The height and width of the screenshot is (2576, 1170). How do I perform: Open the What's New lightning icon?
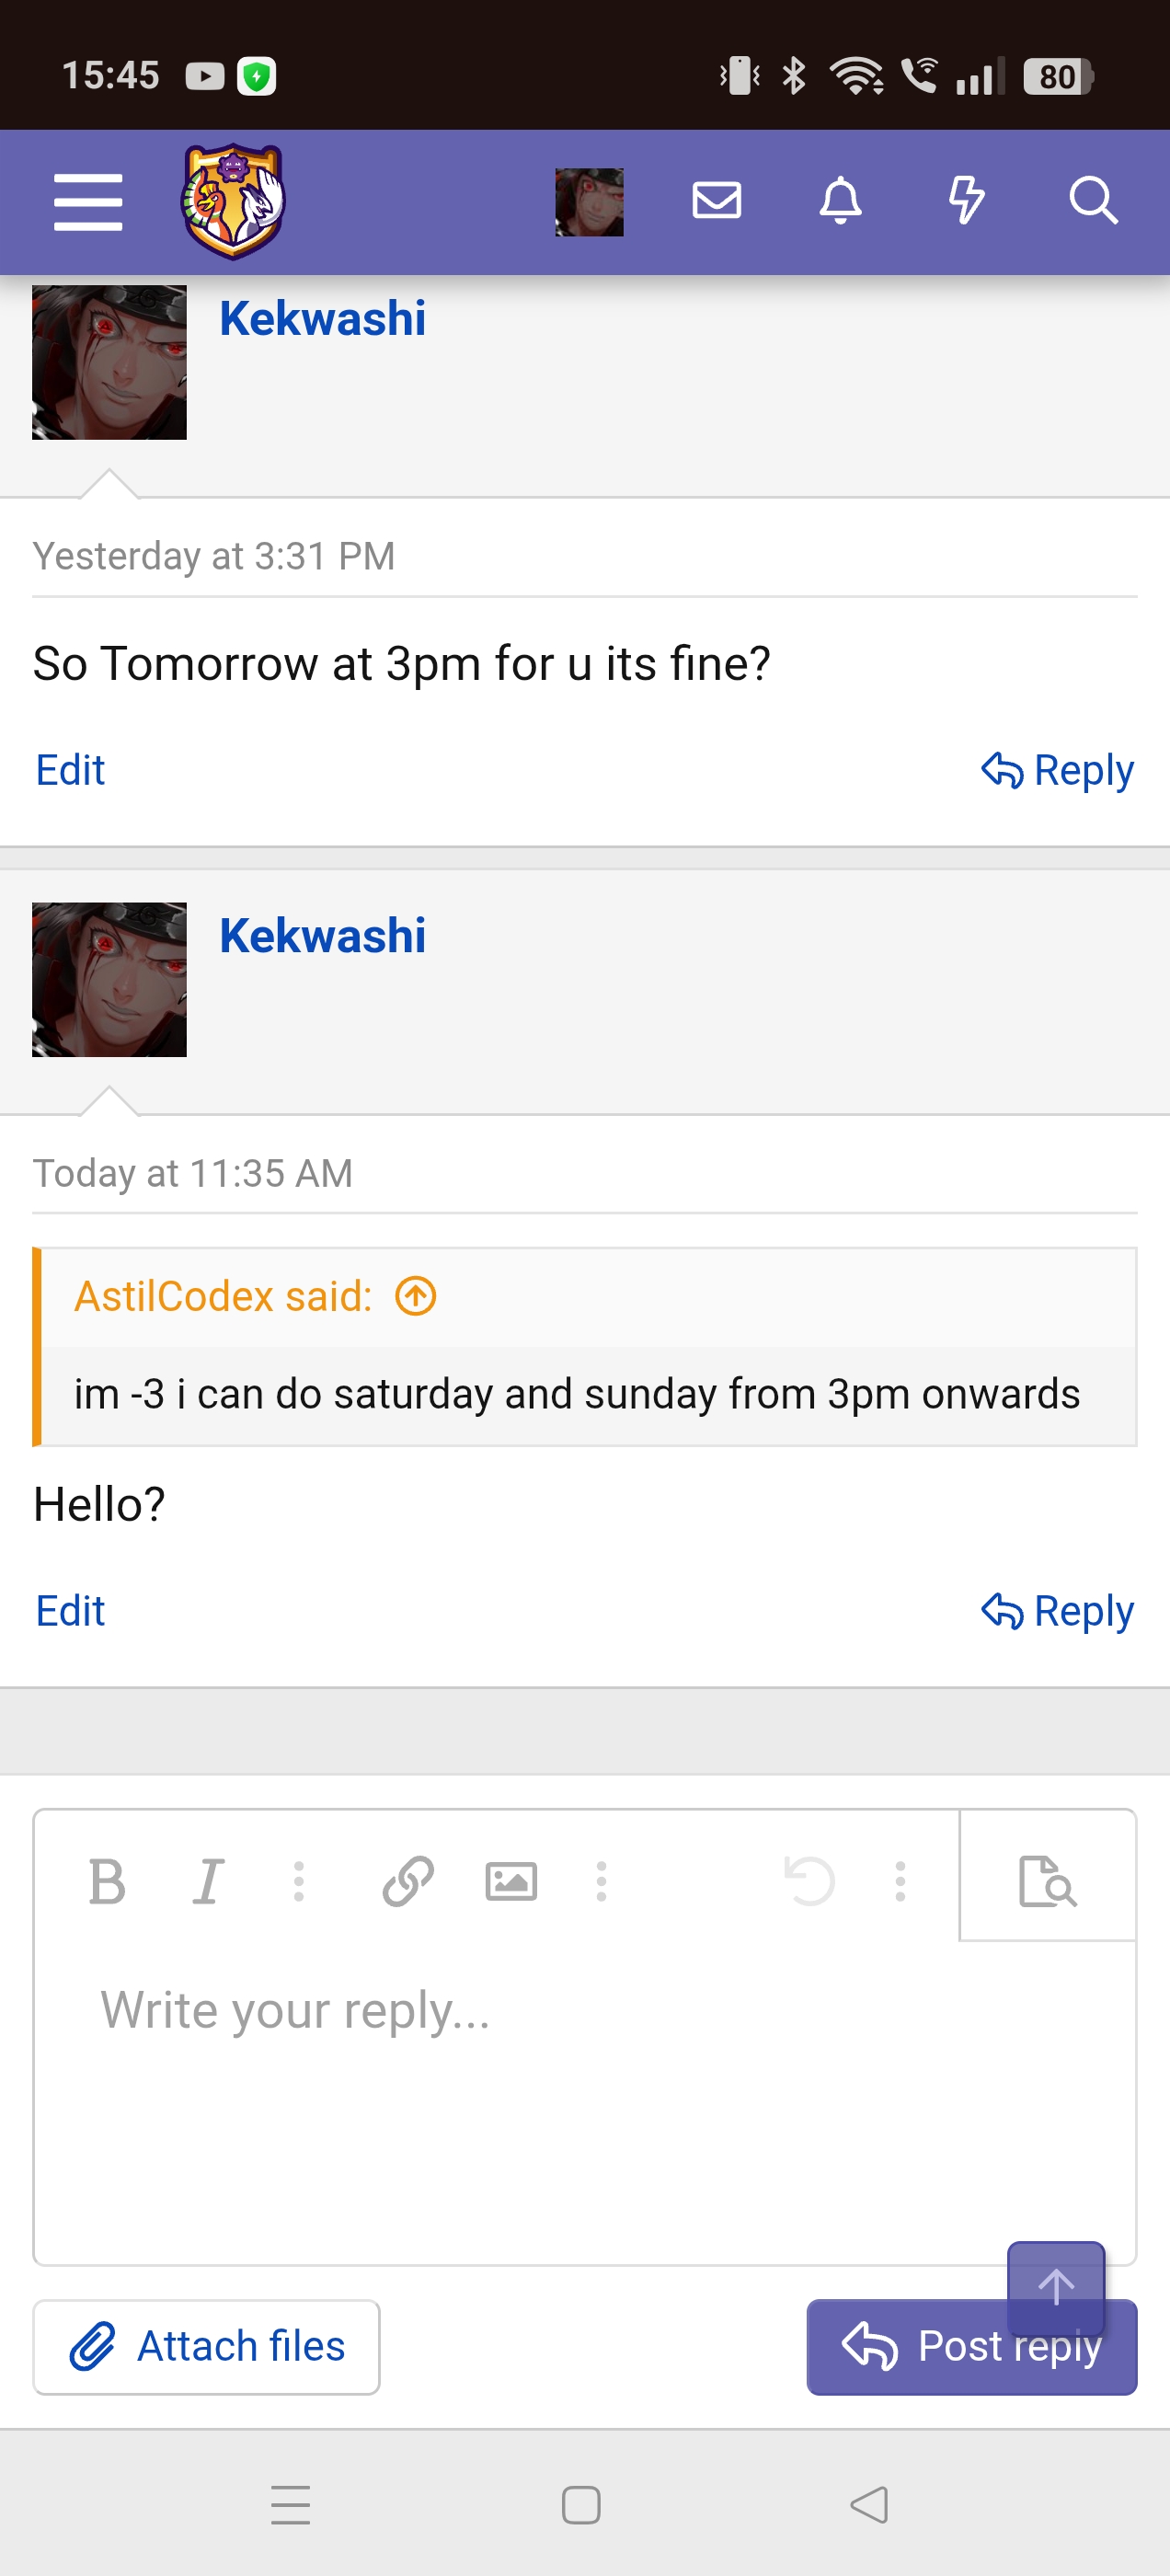coord(965,201)
